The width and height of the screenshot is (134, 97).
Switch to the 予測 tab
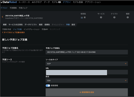(x=68, y=25)
